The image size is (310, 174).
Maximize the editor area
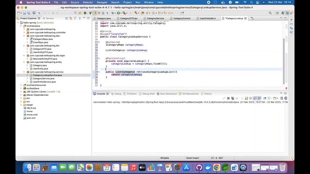click(x=285, y=18)
